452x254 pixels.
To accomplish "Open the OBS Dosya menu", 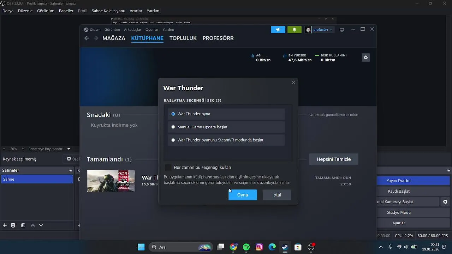I will (8, 11).
